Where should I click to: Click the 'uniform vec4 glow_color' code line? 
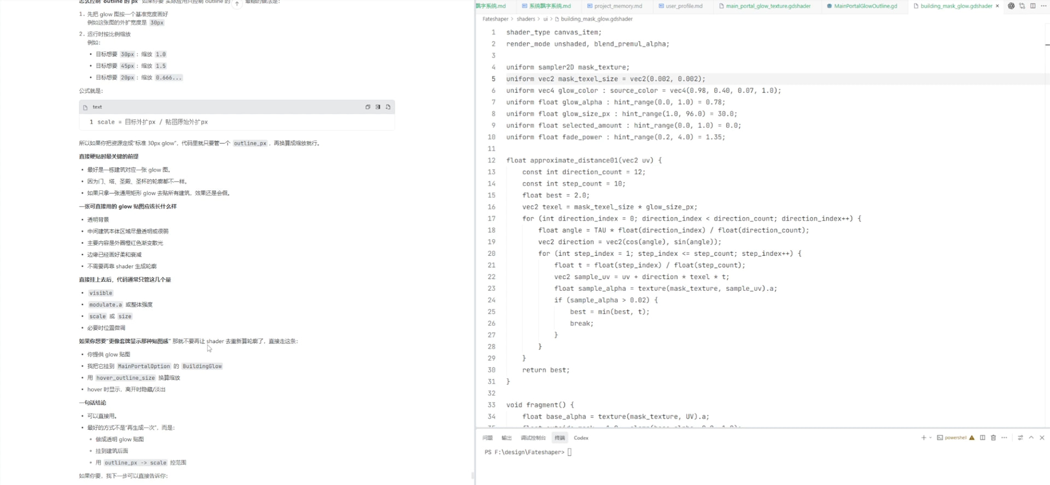[x=644, y=91]
